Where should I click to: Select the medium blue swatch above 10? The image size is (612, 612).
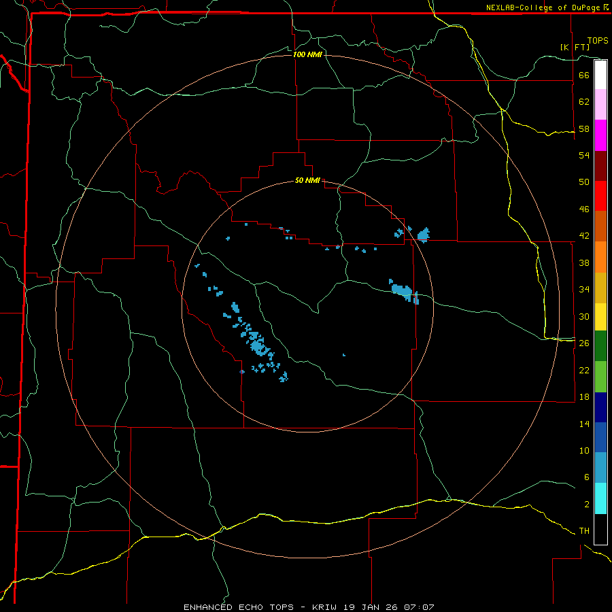[x=600, y=437]
